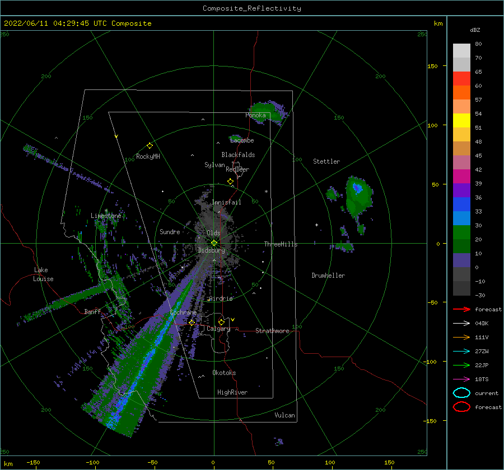Click the Didsbury label
Viewport: 504px width, 470px height.
(211, 250)
